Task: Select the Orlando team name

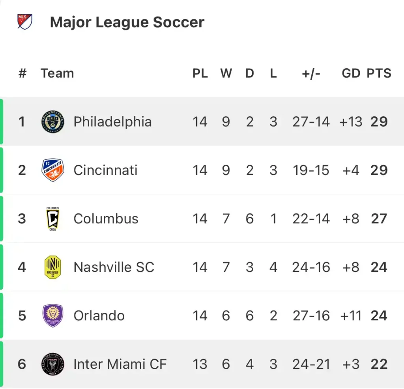Action: [x=99, y=316]
